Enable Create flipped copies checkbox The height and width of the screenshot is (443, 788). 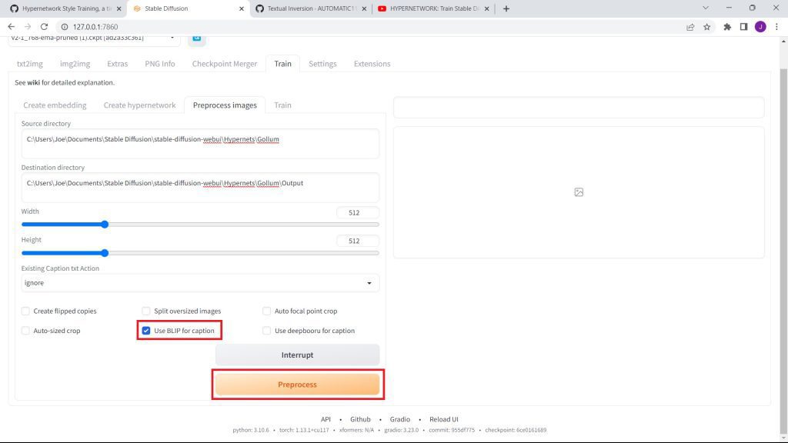pyautogui.click(x=26, y=311)
